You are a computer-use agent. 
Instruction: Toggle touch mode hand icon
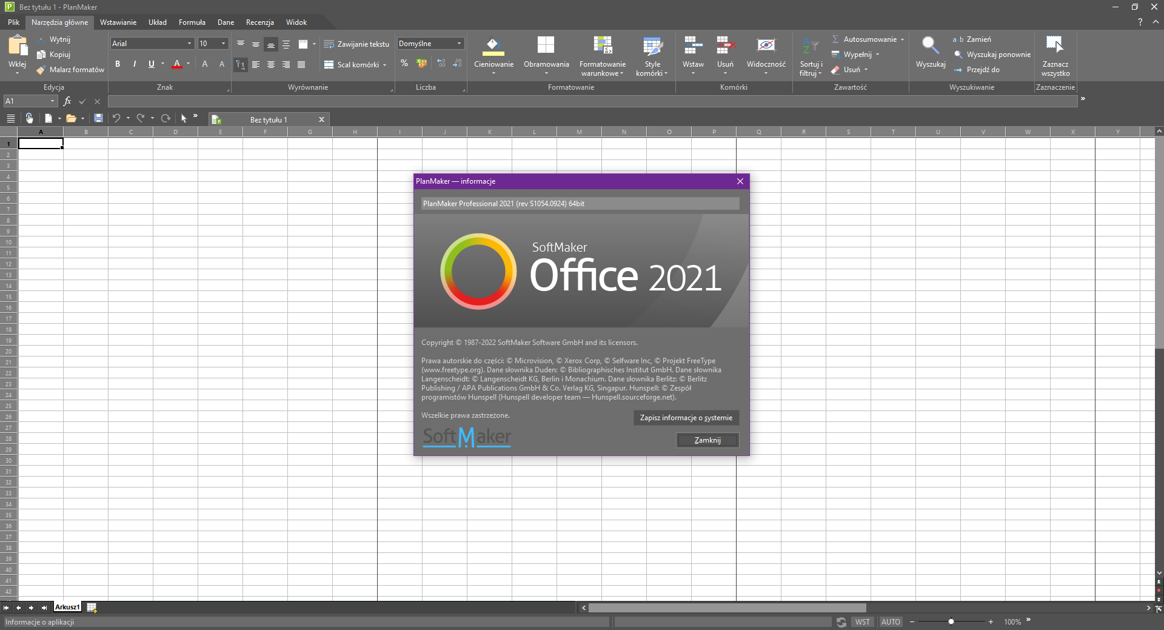29,119
